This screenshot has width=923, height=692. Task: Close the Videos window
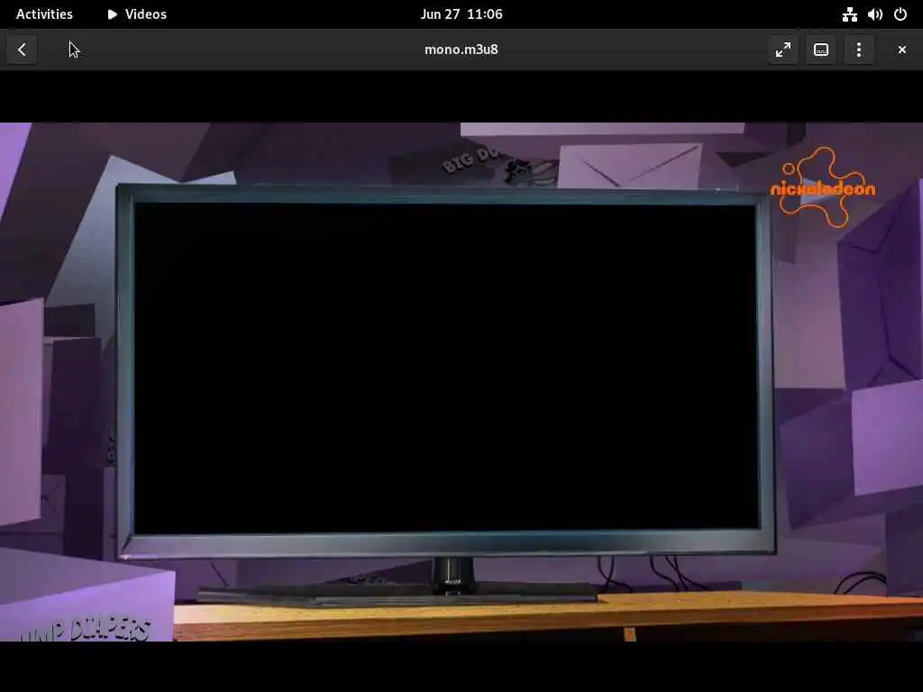901,50
